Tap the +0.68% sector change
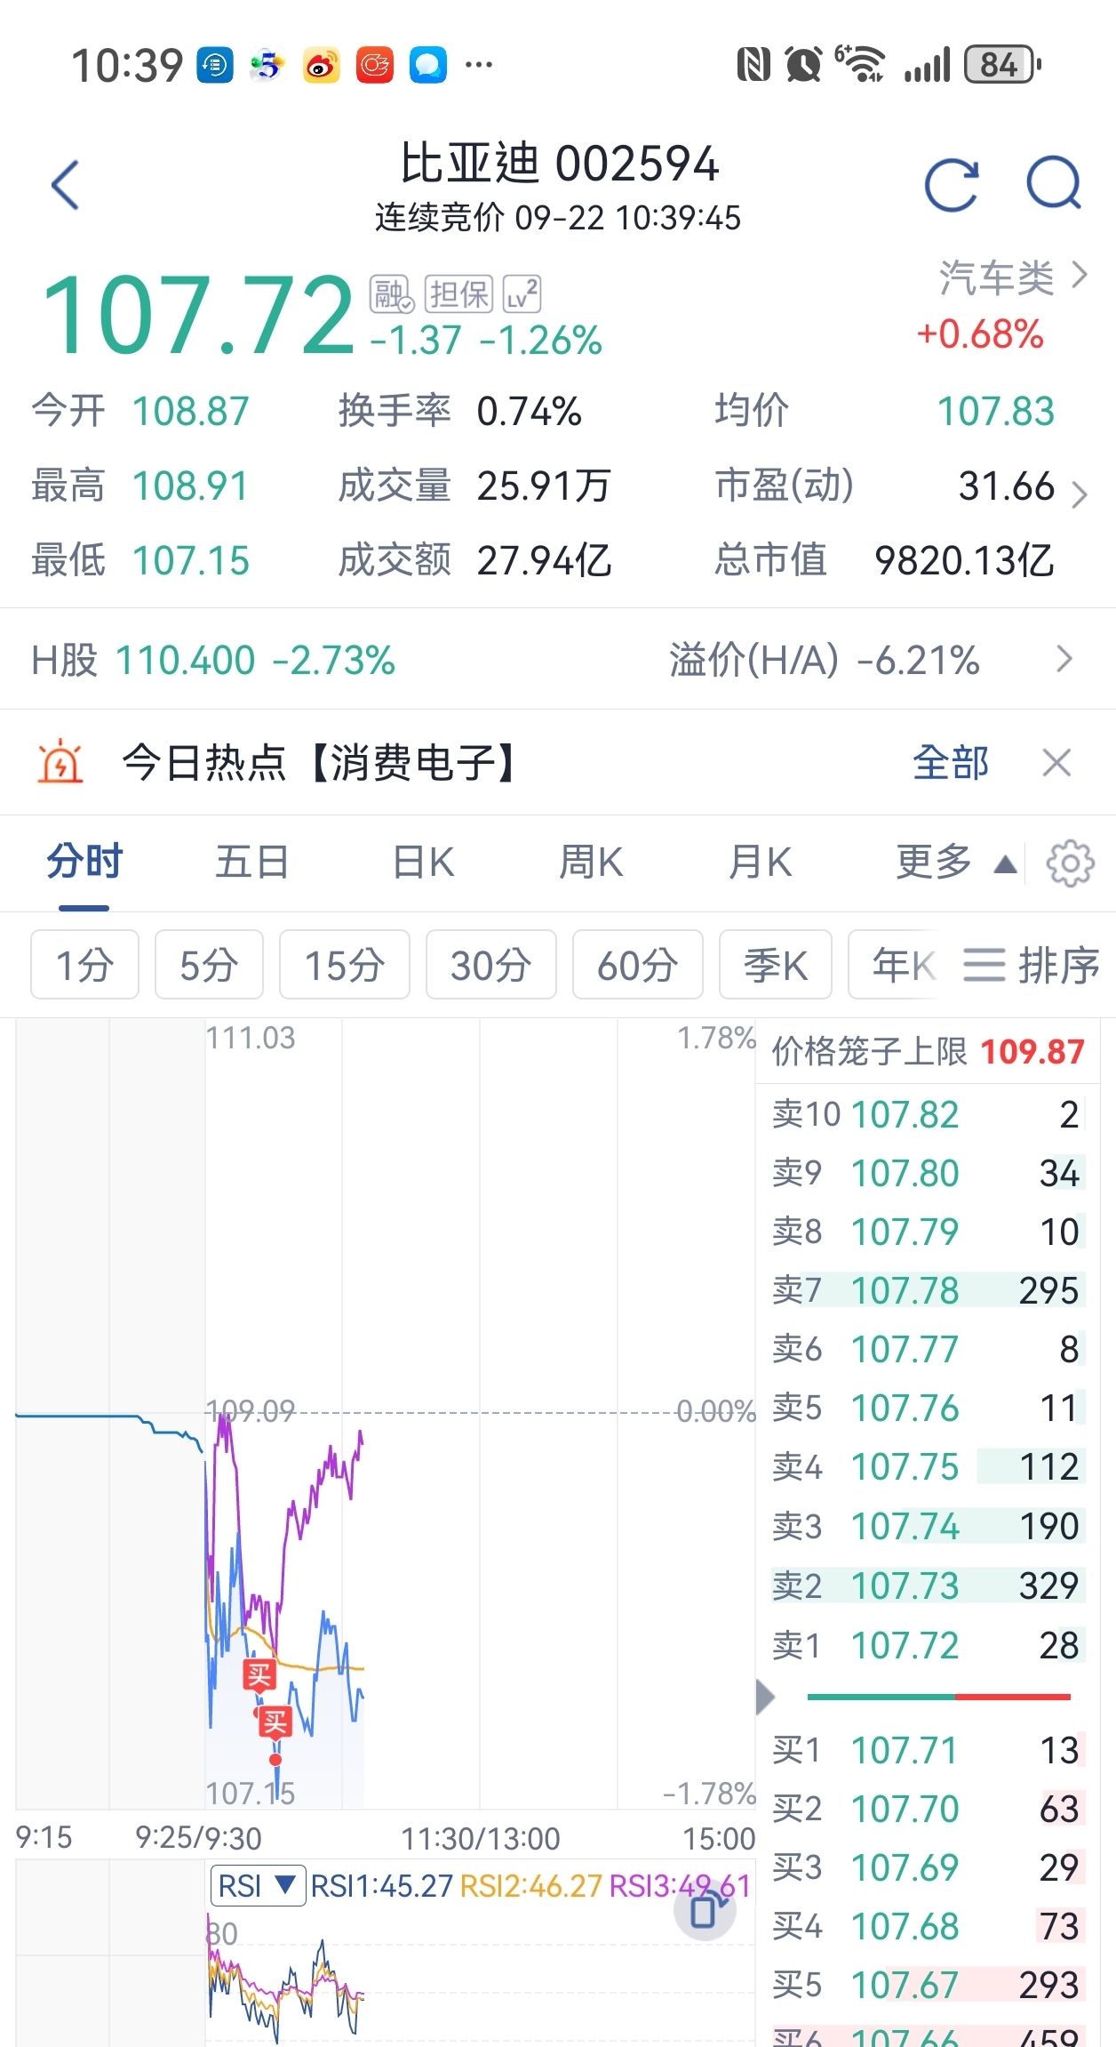 tap(979, 334)
